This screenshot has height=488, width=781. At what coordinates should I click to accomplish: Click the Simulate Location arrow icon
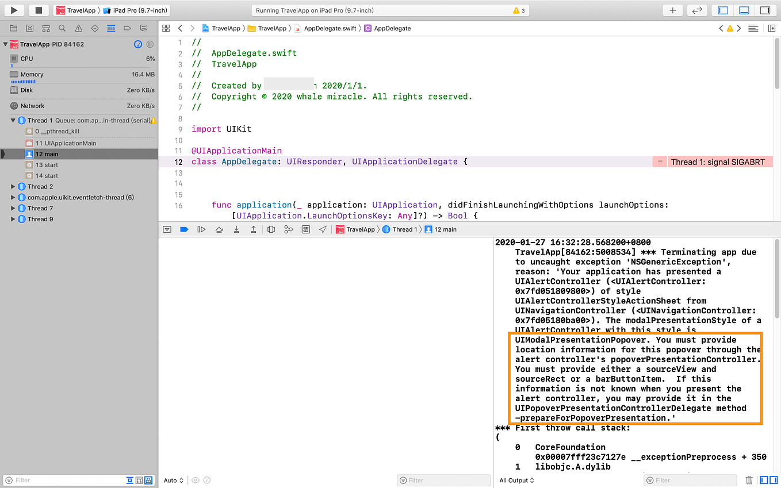[x=323, y=229]
